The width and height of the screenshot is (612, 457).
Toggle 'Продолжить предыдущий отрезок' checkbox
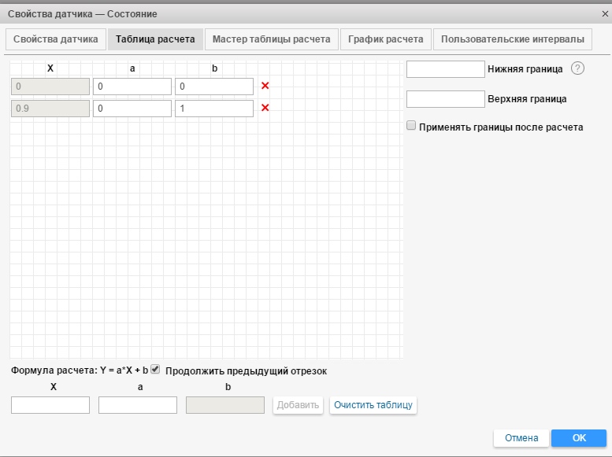(155, 369)
